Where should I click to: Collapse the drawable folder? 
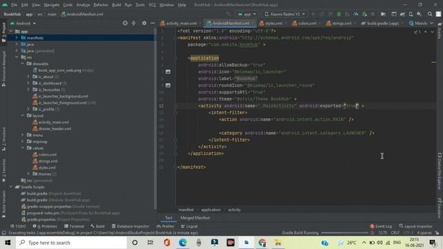point(23,64)
